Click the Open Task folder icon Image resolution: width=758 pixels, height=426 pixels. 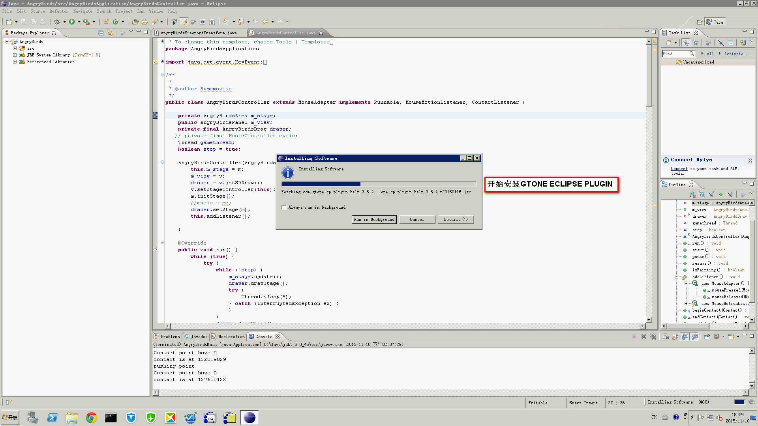click(144, 22)
